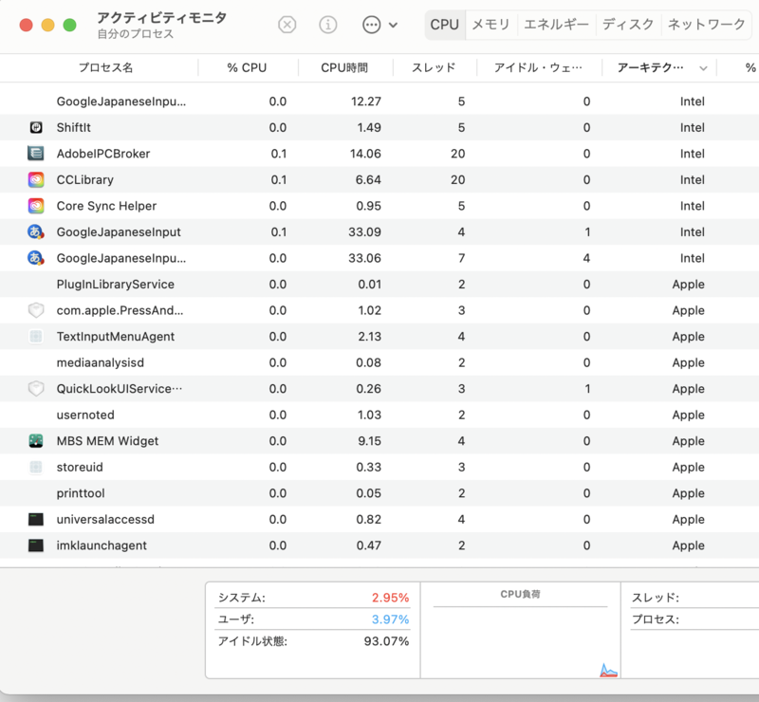This screenshot has width=759, height=702.
Task: Click the com.apple.PressAnd... shield icon
Action: [36, 310]
